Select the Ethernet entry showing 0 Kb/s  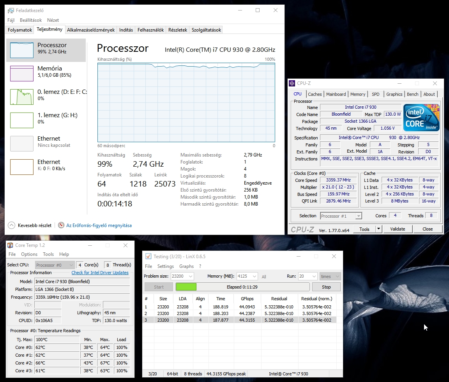click(46, 167)
